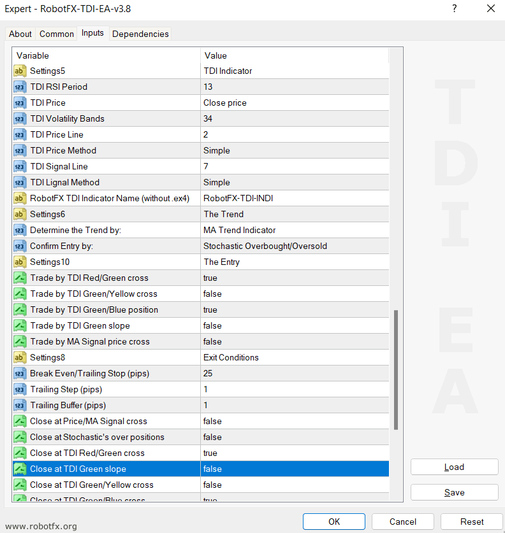
Task: Click the string icon for RobotFX TDI Indicator Name
Action: pos(20,198)
